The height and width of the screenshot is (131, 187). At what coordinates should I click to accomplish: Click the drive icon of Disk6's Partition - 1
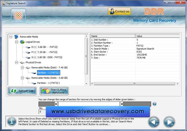click(34, 83)
